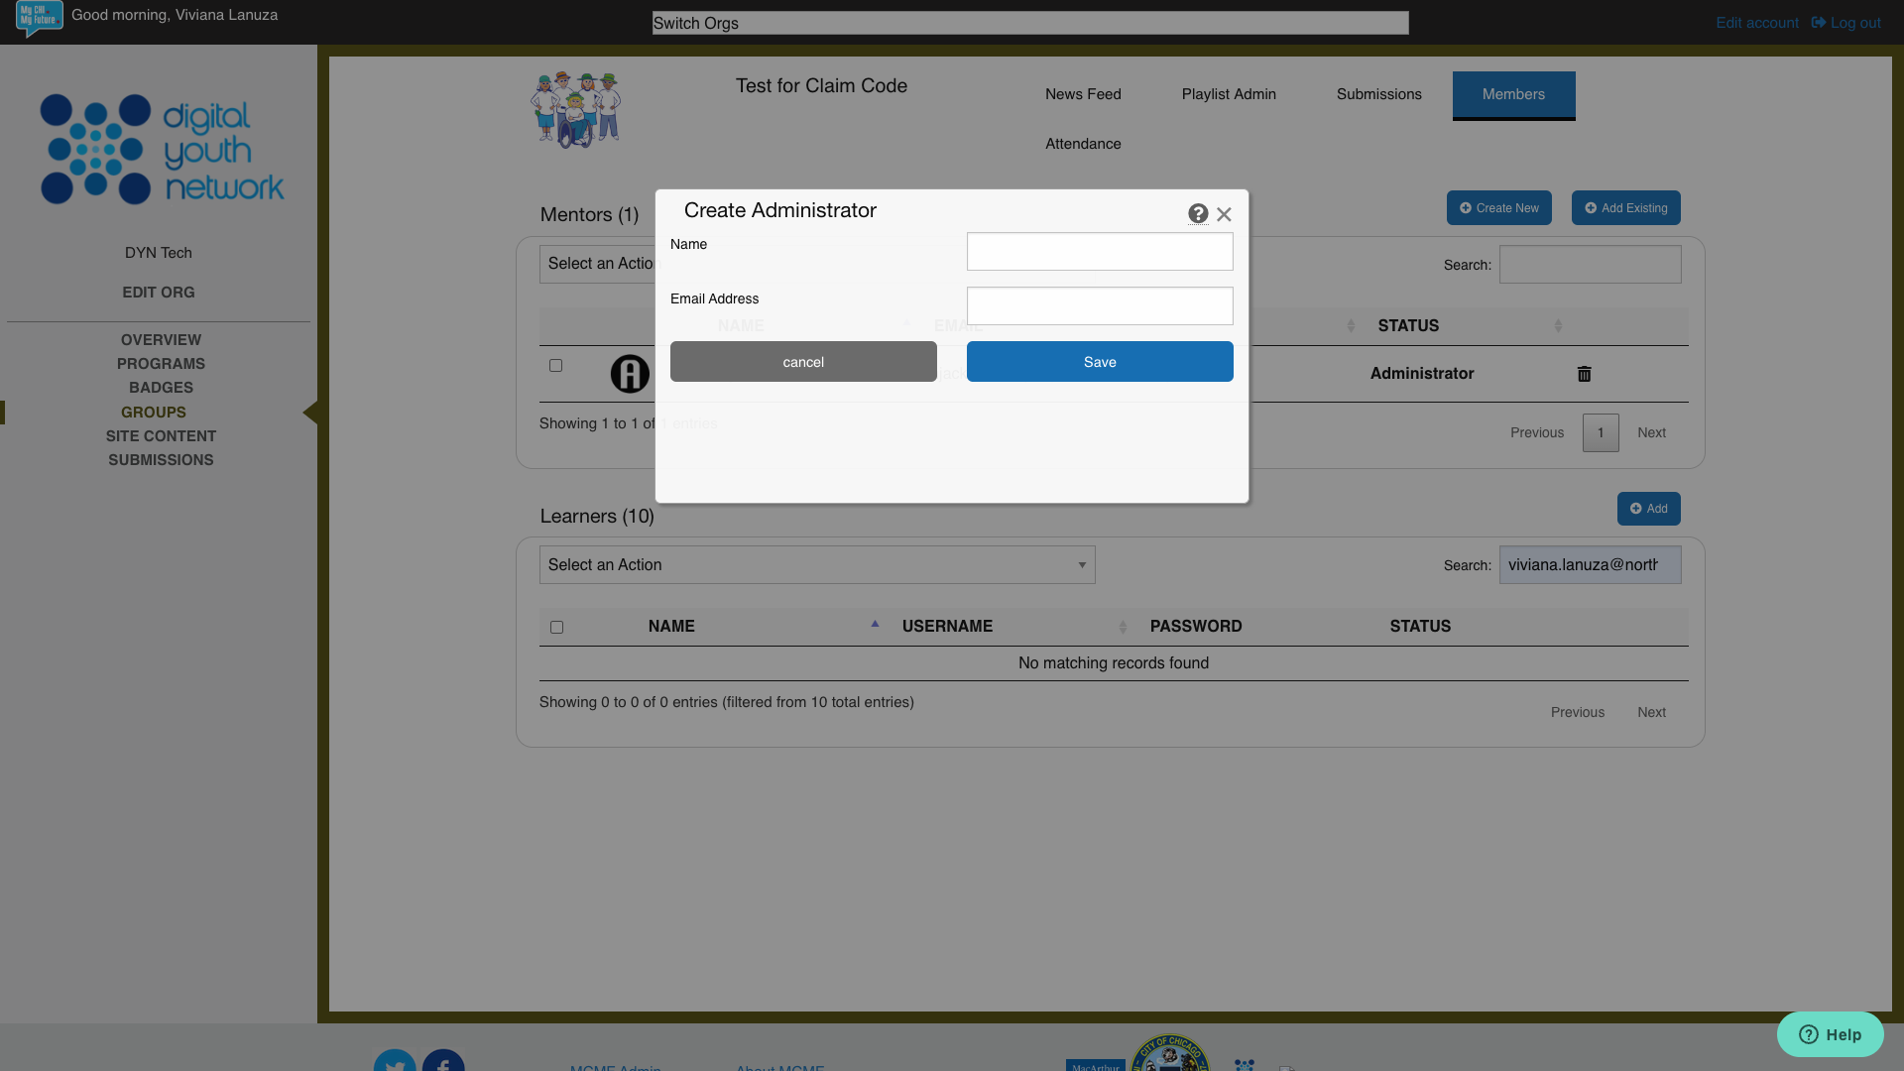Screen dimensions: 1904x1071
Task: Click the Add Existing button
Action: 1625,207
